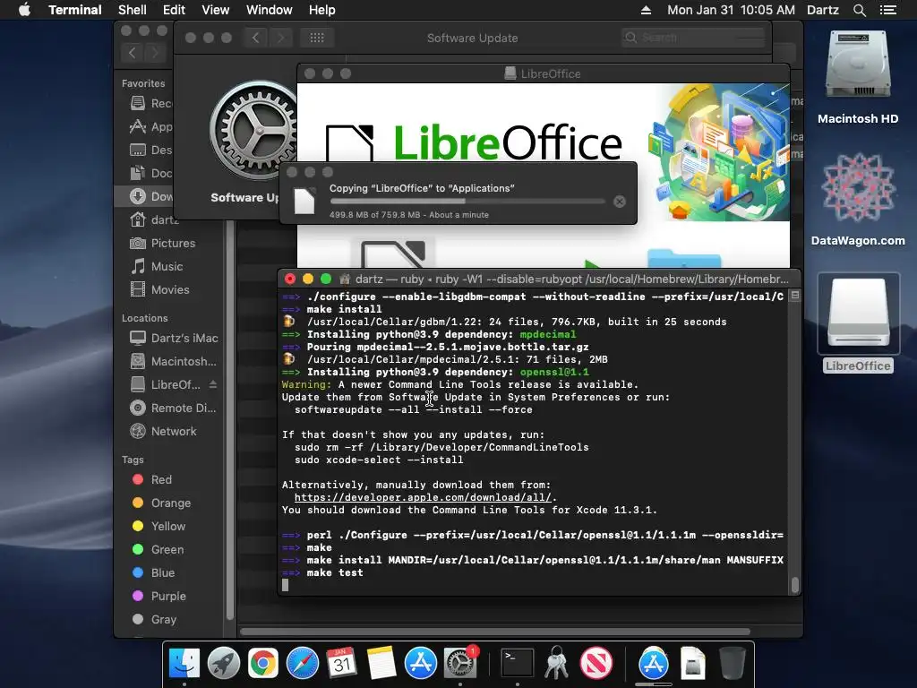Click the Software Update gear icon
Viewport: 917px width, 688px height.
point(253,131)
